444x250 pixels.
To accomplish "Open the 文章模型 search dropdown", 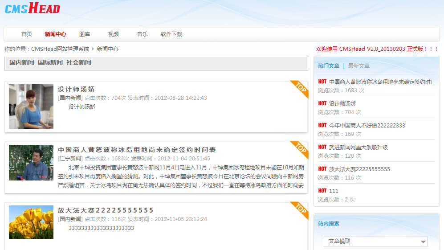I will [x=375, y=241].
